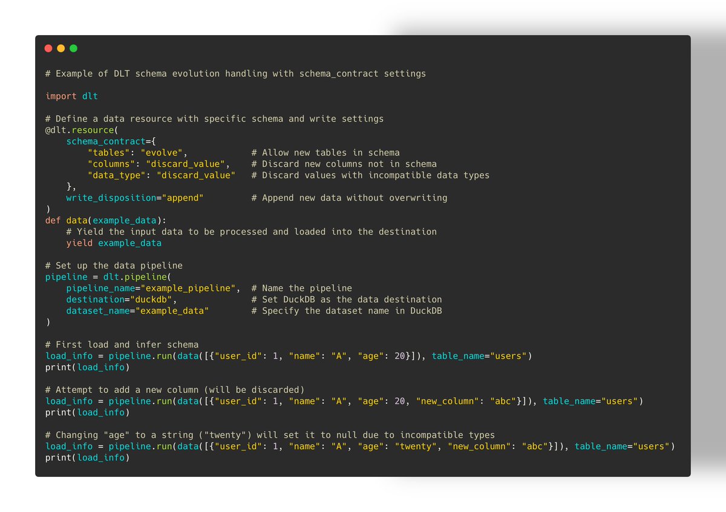Click the green maximize dot of the code window

pos(73,48)
